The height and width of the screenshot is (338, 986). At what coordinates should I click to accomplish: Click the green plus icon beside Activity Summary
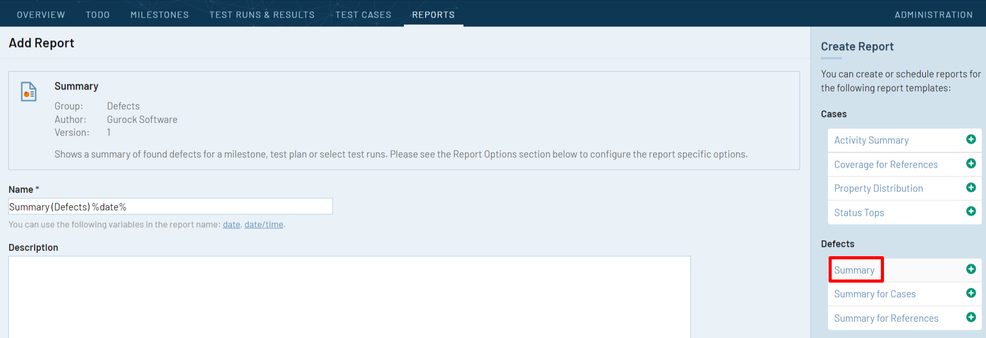(971, 139)
